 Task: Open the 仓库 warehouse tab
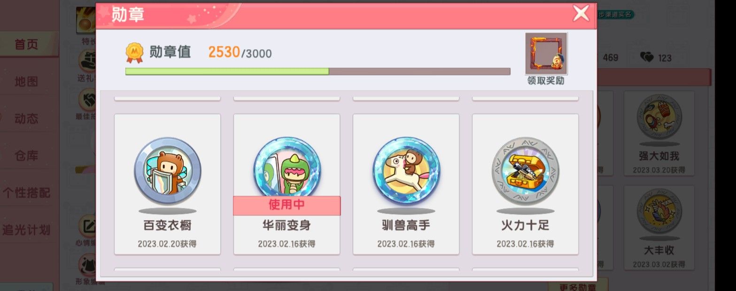(26, 156)
